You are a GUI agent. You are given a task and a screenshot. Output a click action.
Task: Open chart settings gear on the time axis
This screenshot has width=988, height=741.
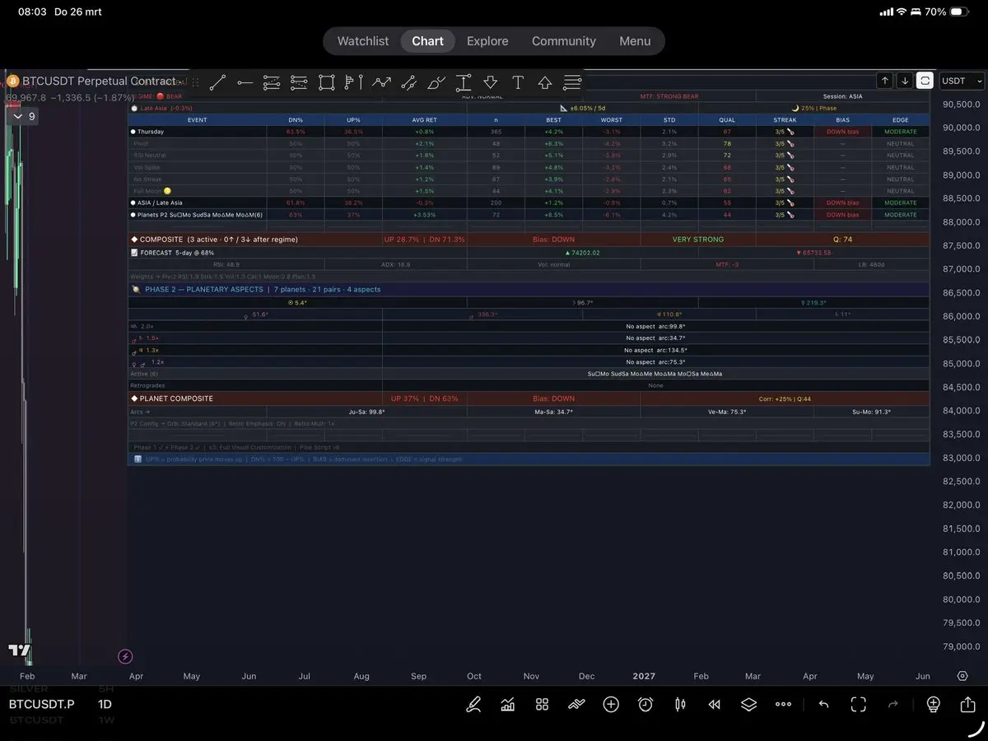coord(962,676)
